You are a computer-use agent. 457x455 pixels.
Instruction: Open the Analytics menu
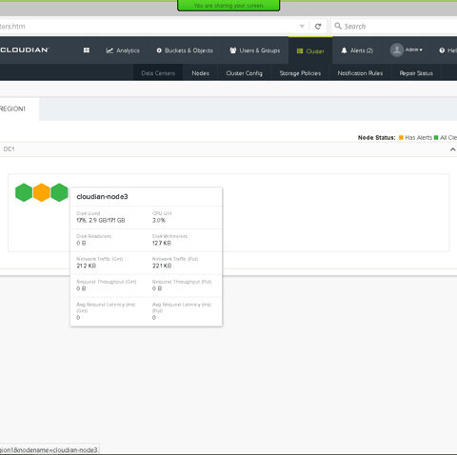(x=123, y=50)
